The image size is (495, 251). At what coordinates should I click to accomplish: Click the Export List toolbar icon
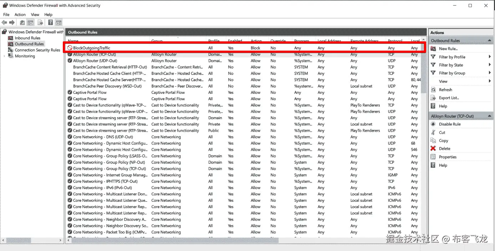coord(40,22)
